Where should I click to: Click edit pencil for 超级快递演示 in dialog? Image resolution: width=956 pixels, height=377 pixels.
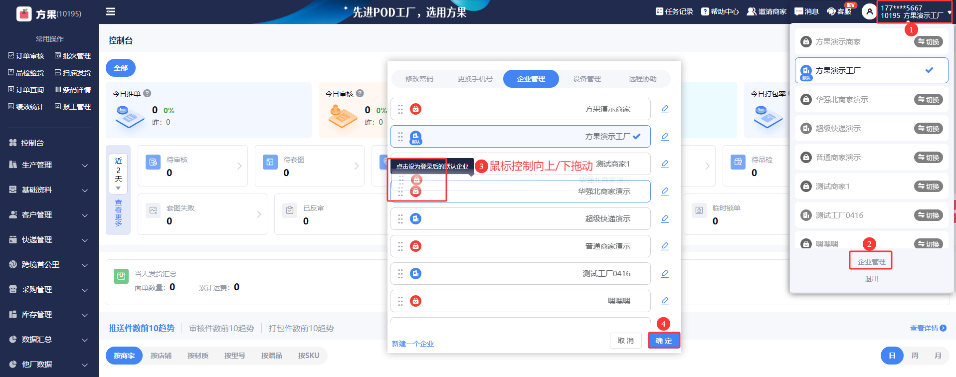665,218
